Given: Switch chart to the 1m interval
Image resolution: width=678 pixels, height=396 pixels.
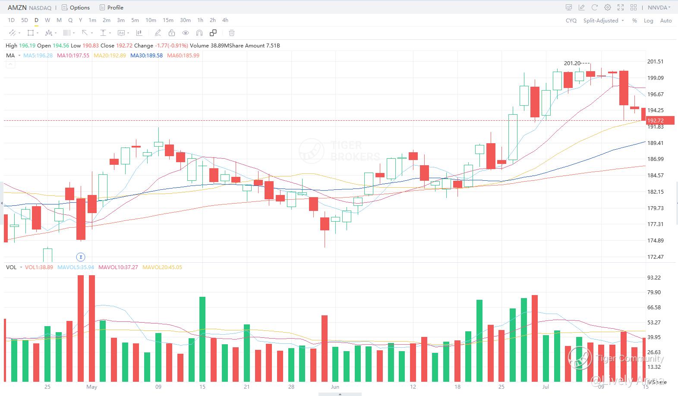Looking at the screenshot, I should [92, 20].
